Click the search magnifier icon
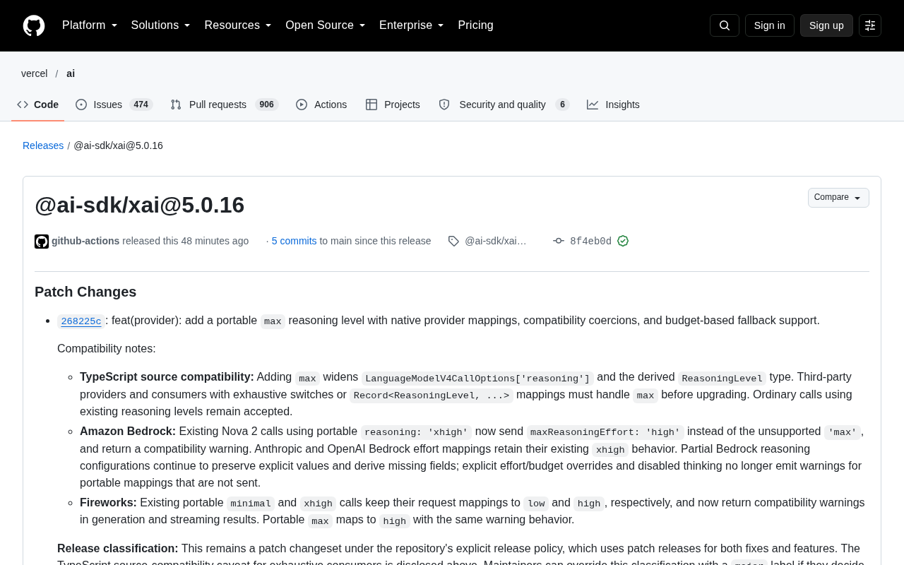The image size is (904, 565). point(725,25)
